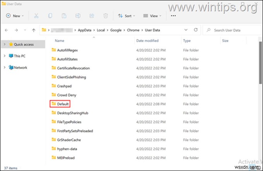
Task: Refresh the User Data folder
Action: click(x=196, y=30)
